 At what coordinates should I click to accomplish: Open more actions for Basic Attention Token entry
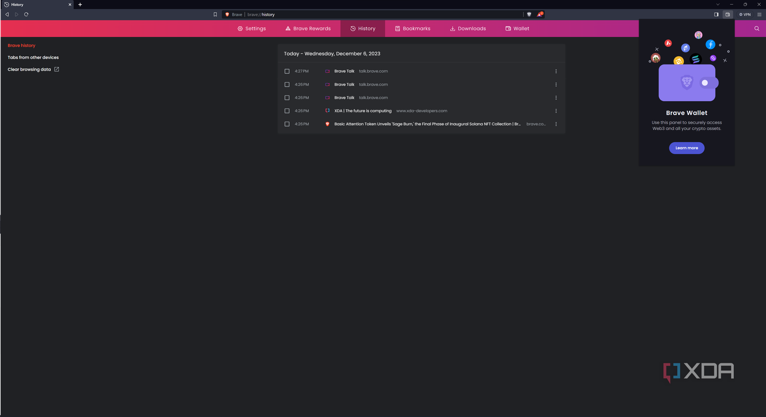[x=556, y=124]
